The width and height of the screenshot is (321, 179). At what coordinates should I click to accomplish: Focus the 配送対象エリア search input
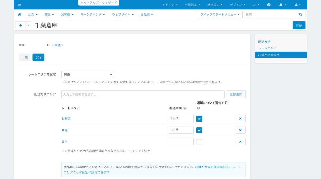coord(143,95)
